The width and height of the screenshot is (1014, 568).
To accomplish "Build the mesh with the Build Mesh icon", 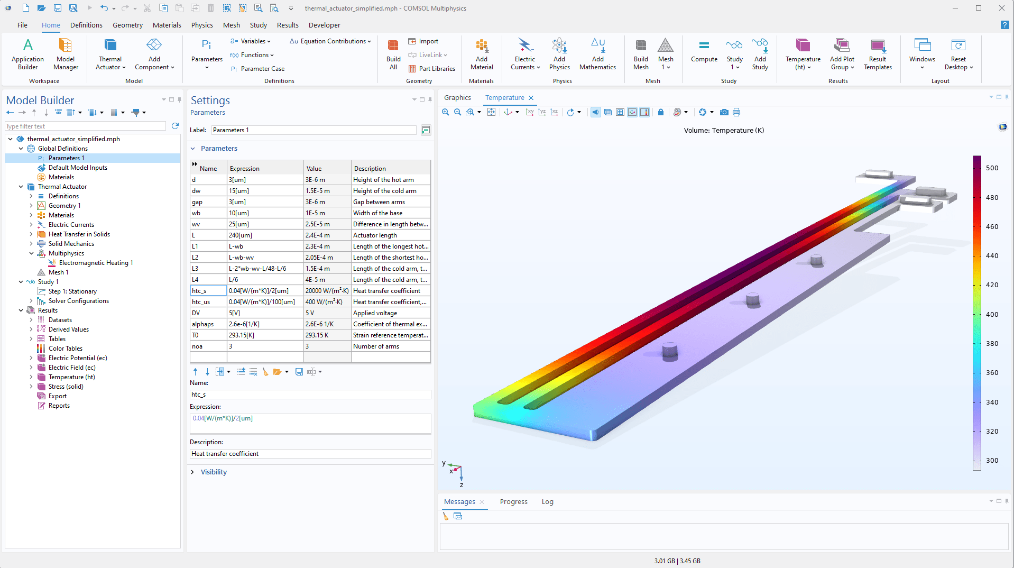I will [641, 54].
